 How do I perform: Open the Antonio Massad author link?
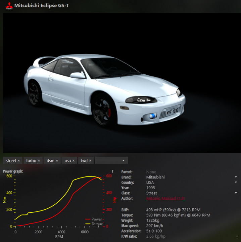[165, 198]
